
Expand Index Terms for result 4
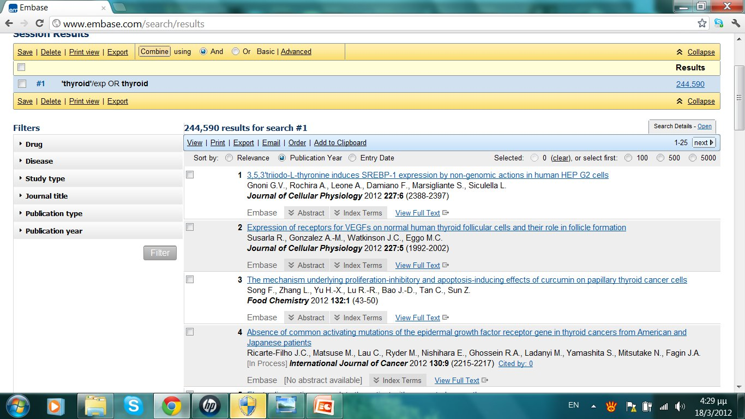398,380
